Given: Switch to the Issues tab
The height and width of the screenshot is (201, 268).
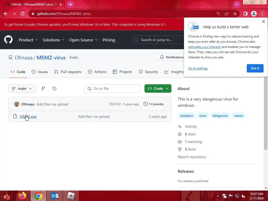Looking at the screenshot, I should (40, 72).
